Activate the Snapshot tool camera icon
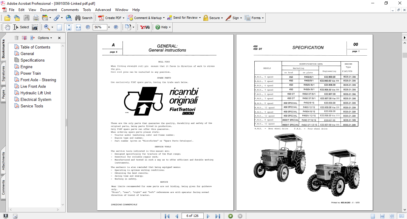The width and height of the screenshot is (407, 219). (35, 27)
